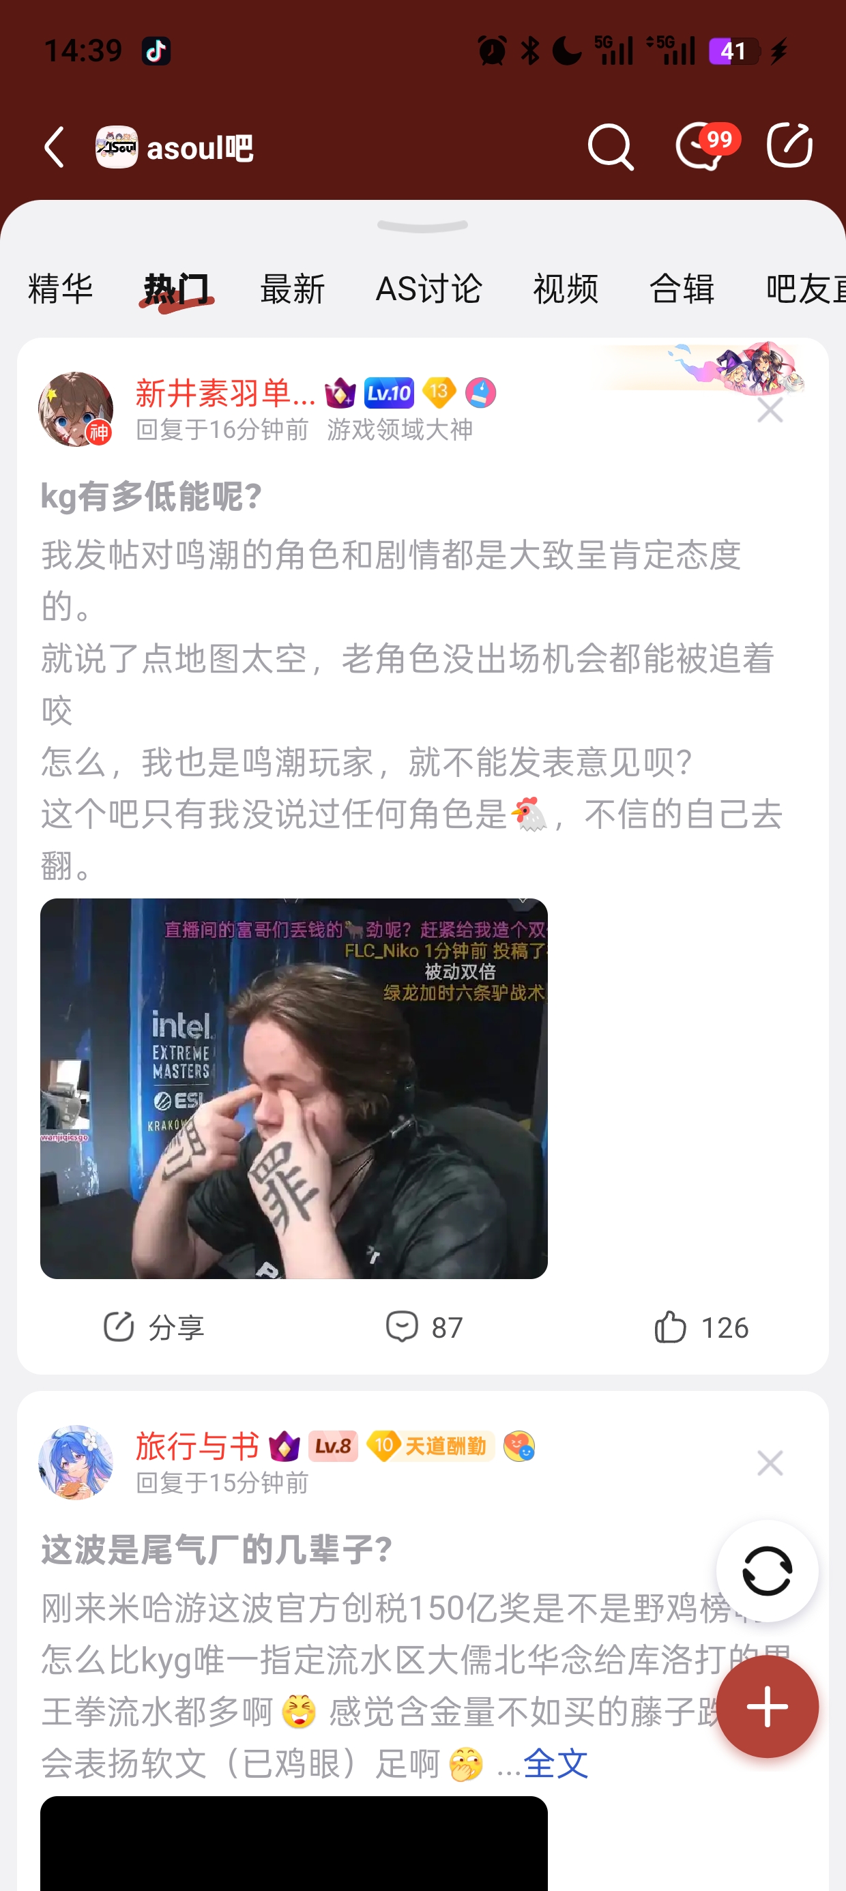Select the 精华 tab
This screenshot has height=1891, width=846.
click(60, 289)
